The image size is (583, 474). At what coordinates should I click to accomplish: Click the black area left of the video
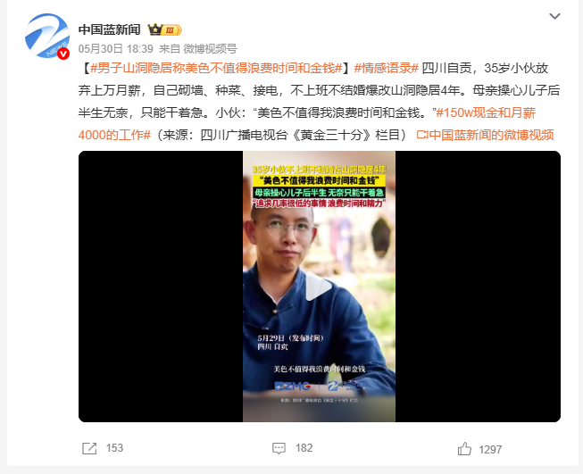coord(161,287)
